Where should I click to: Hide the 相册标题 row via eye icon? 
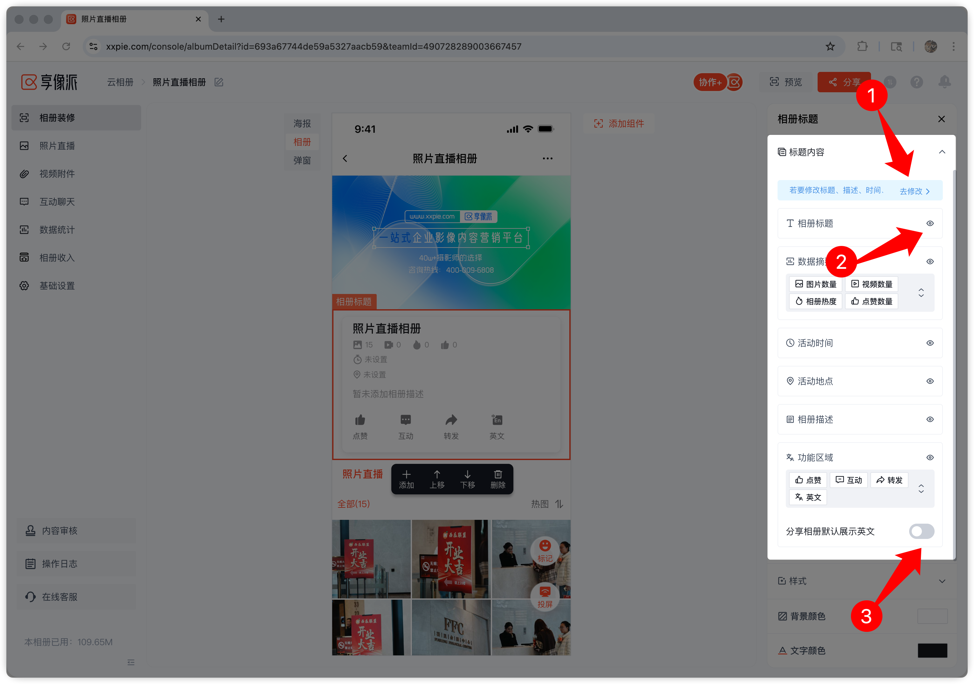[x=930, y=223]
